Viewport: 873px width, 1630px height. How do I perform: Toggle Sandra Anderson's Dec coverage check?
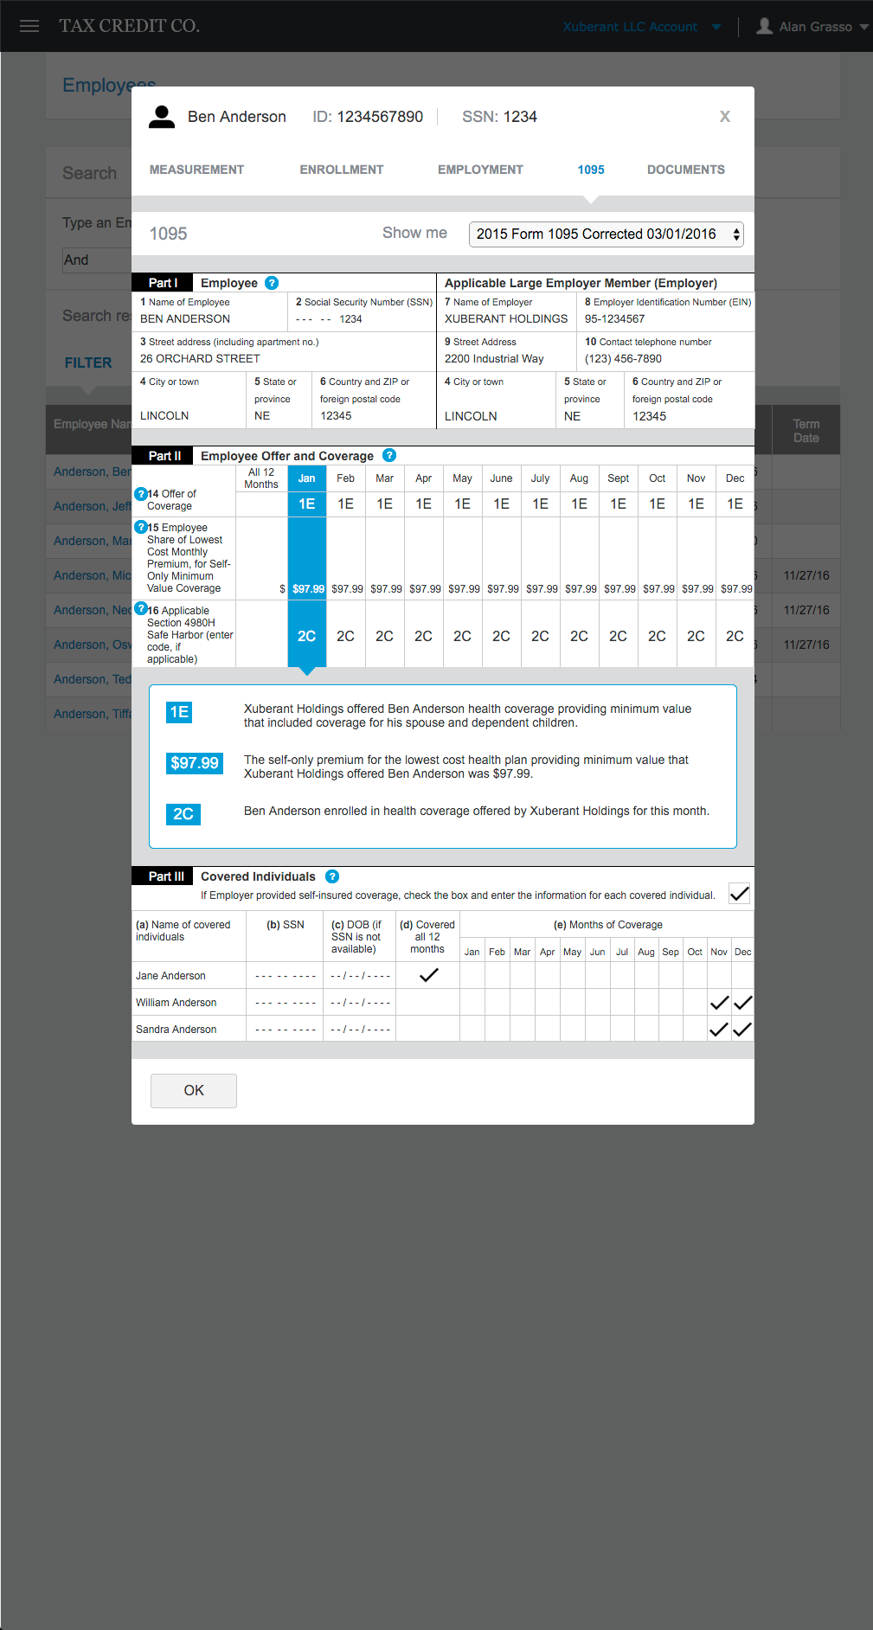click(x=743, y=1030)
